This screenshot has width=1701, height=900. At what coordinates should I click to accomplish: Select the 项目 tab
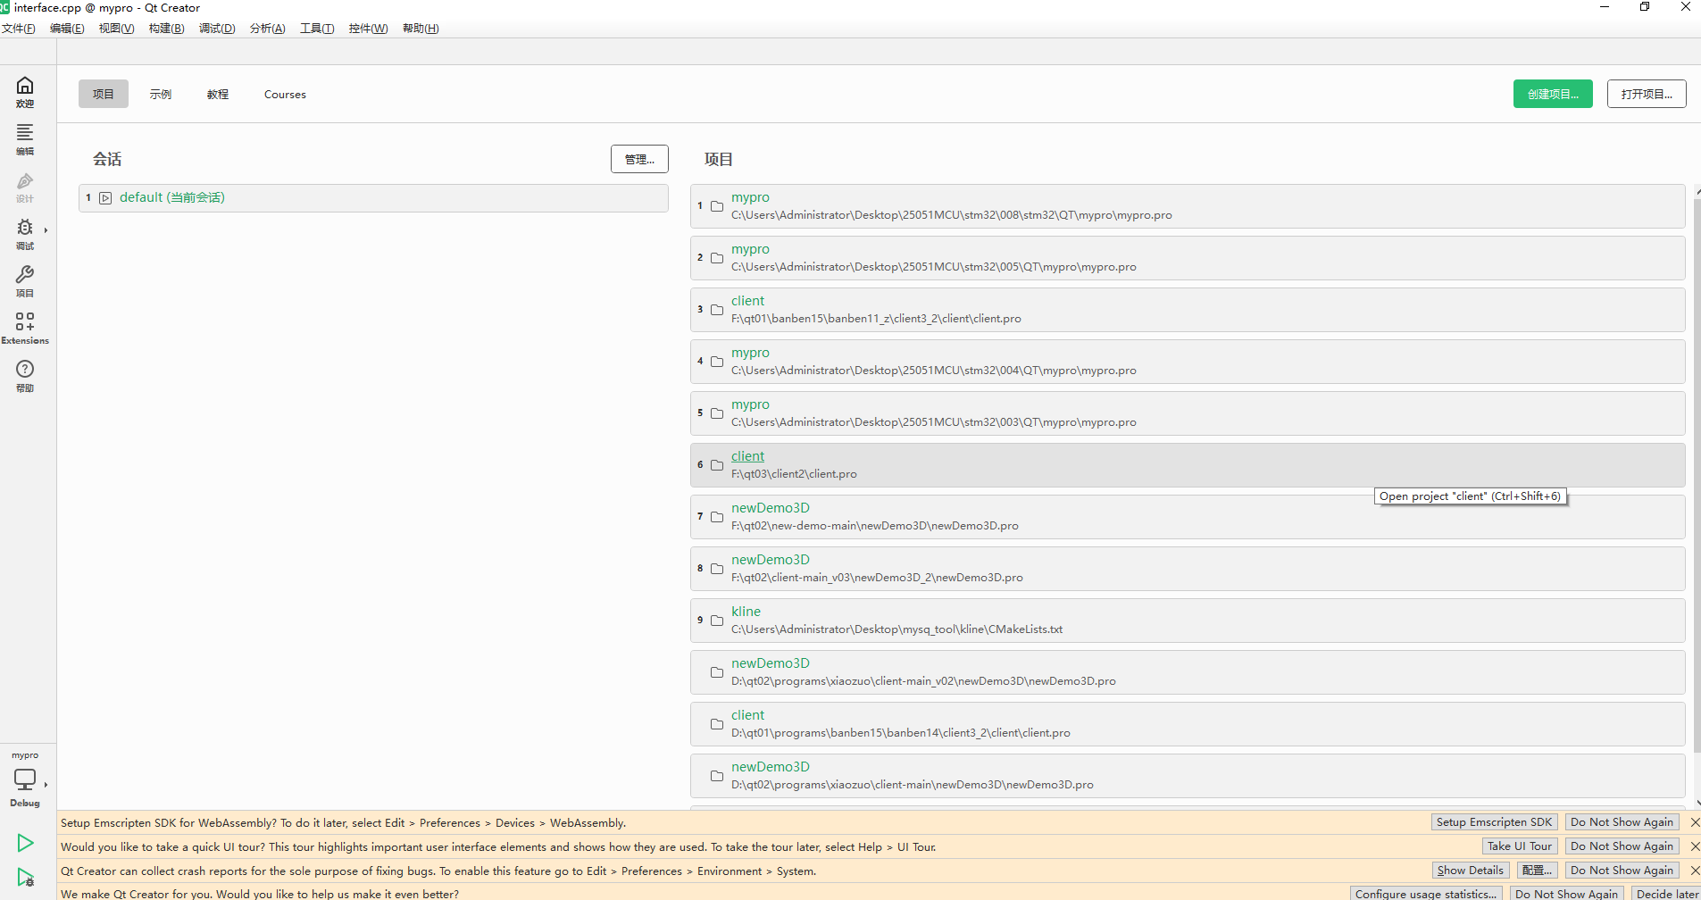[104, 94]
